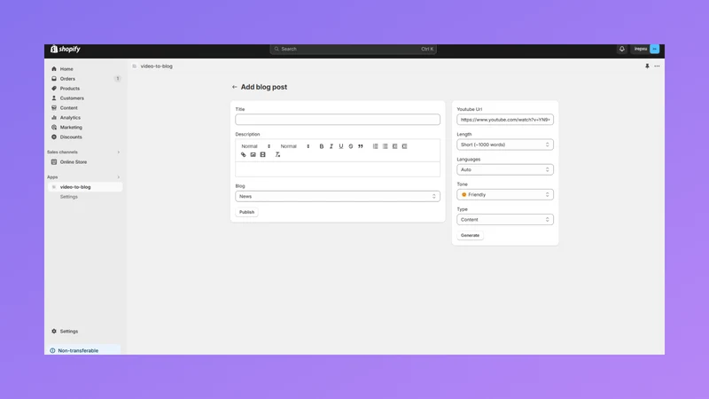Click the Youtube Url field
Image resolution: width=709 pixels, height=399 pixels.
tap(504, 120)
